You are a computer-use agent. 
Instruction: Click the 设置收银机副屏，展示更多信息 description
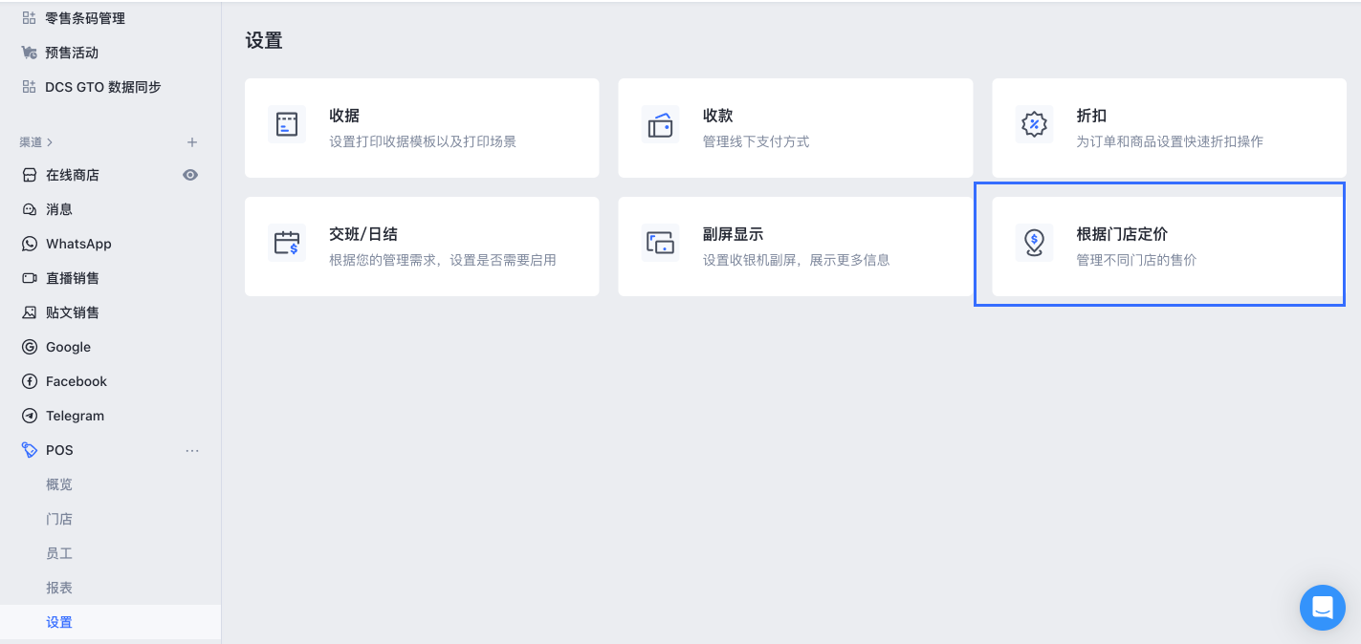click(796, 260)
